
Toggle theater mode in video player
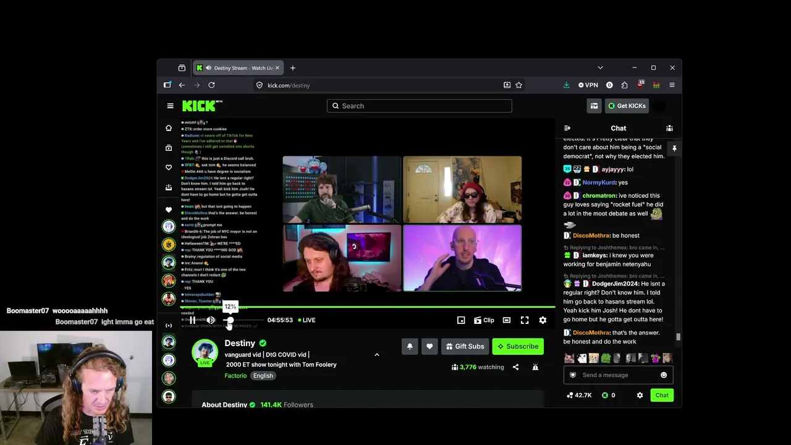click(507, 320)
